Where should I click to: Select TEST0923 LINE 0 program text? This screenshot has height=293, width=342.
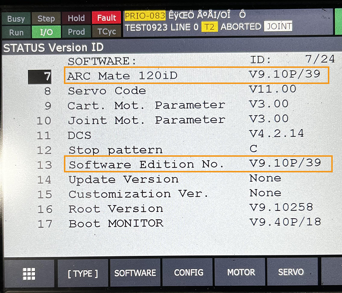click(161, 27)
